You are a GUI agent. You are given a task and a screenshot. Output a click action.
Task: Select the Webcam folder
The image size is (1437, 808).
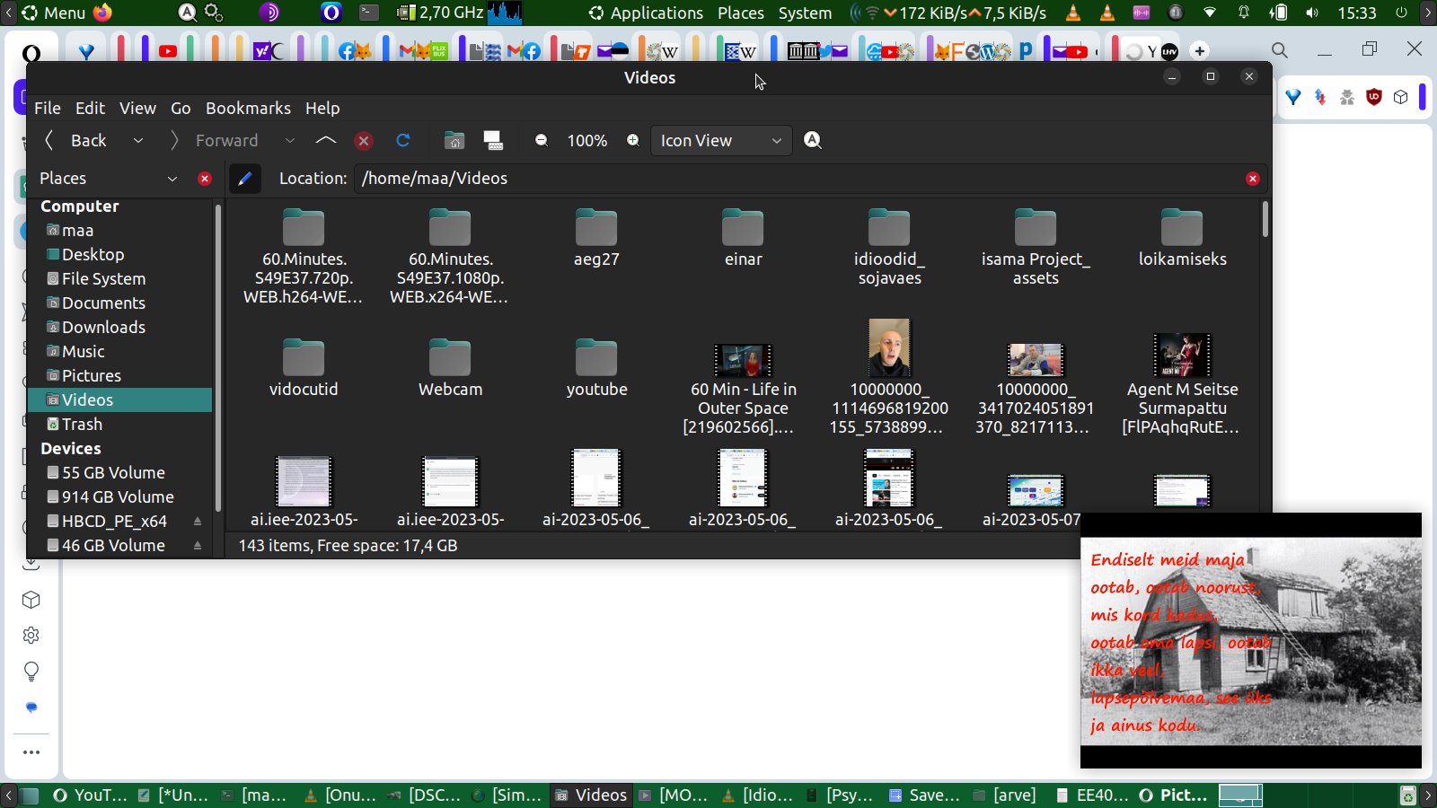(450, 368)
